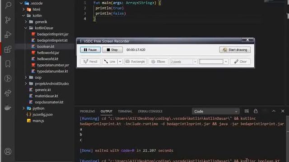
Task: Expand the html folder
Action: coord(23,9)
